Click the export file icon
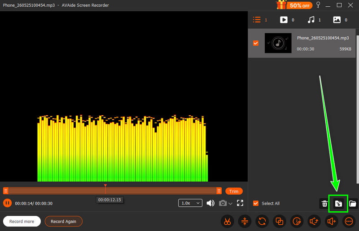 [338, 204]
